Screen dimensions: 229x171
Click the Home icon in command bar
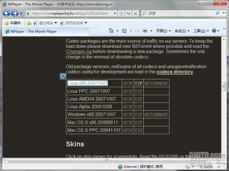pos(111,31)
